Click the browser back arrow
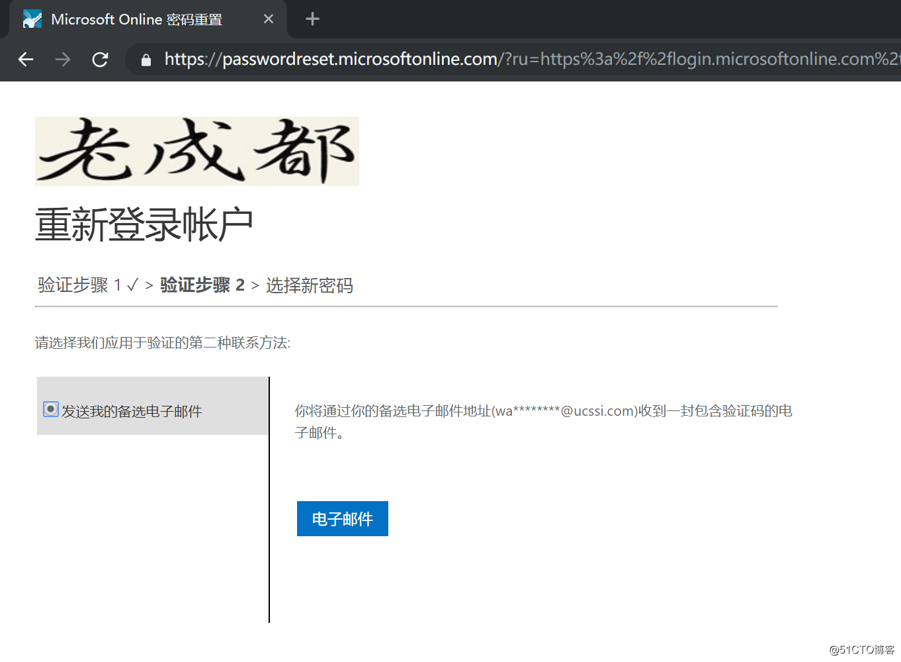 coord(26,60)
